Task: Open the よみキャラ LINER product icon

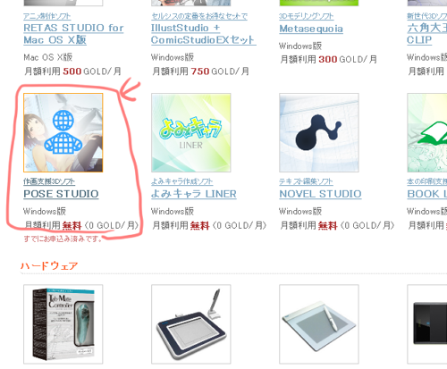Action: [191, 133]
